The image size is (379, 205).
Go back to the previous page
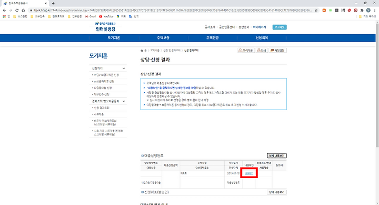(x=4, y=10)
